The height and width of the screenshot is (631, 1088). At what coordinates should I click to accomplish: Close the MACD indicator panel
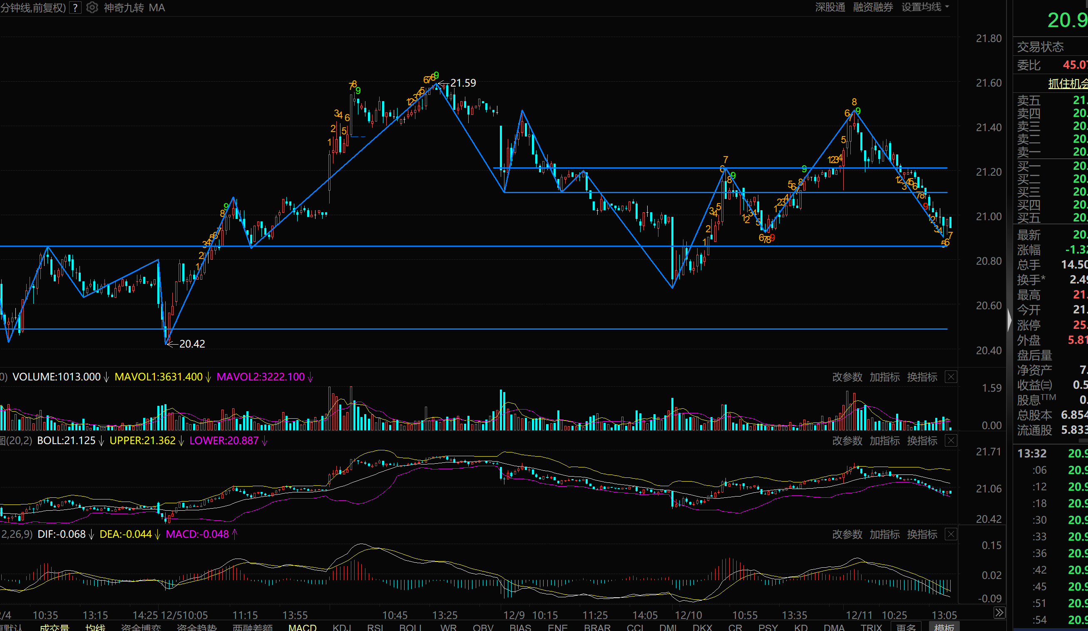951,535
